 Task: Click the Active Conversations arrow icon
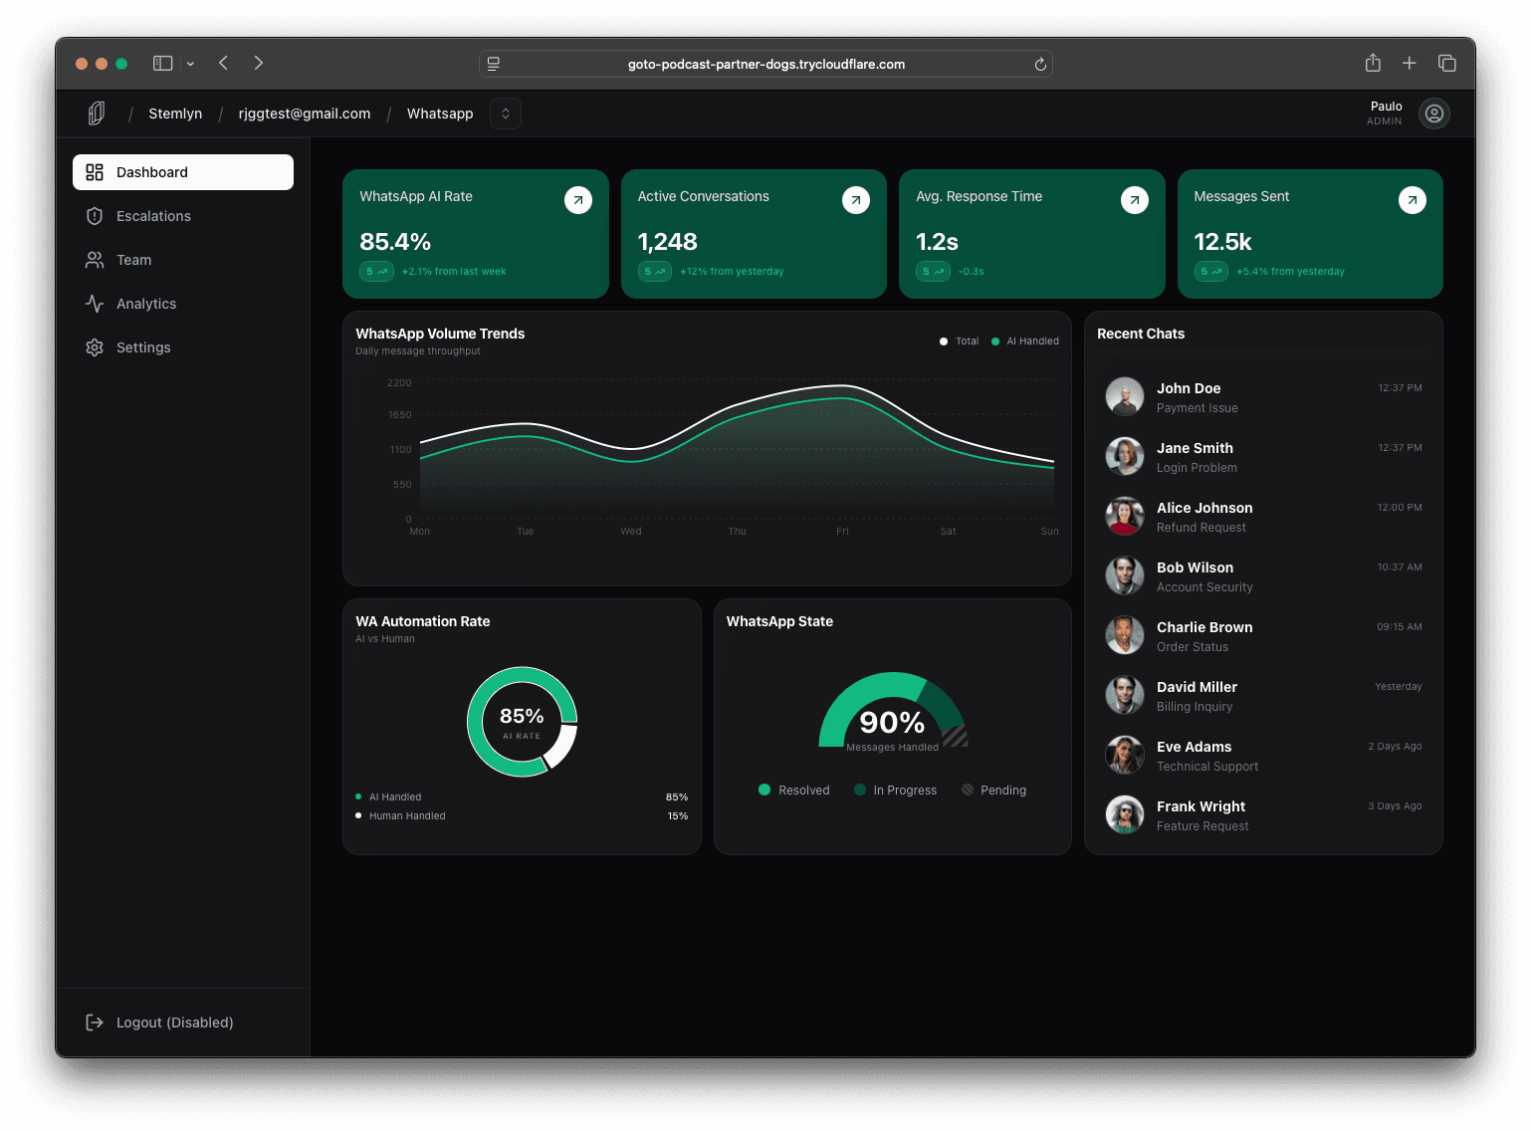coord(856,200)
